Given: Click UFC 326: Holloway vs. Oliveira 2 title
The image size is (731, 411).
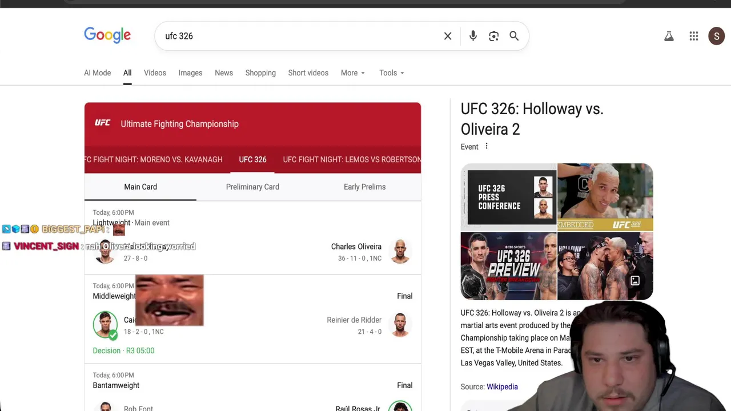Looking at the screenshot, I should [532, 119].
